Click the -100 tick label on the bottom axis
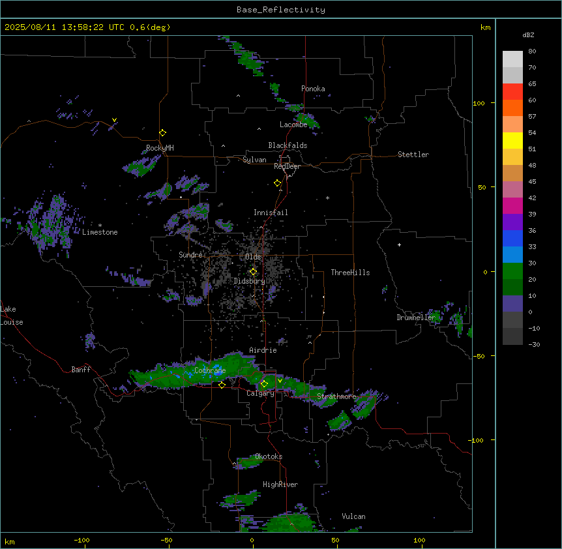 [x=81, y=540]
